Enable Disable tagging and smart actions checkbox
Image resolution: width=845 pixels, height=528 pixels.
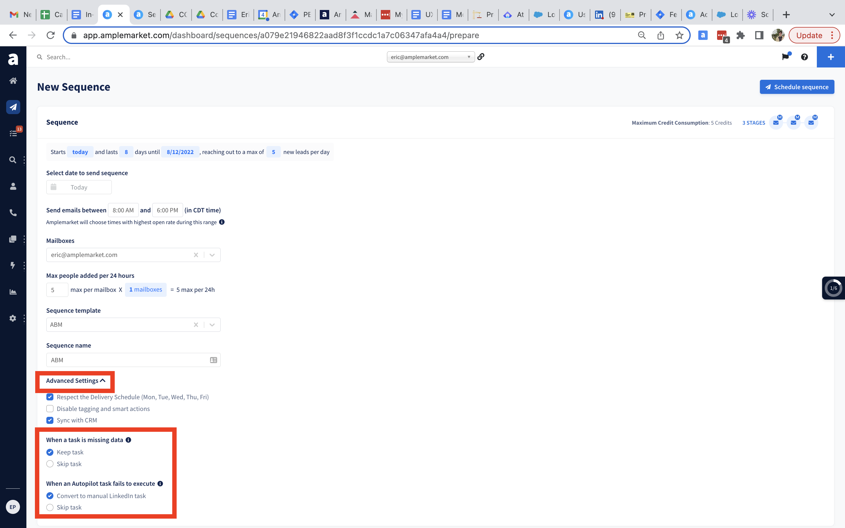(x=50, y=409)
